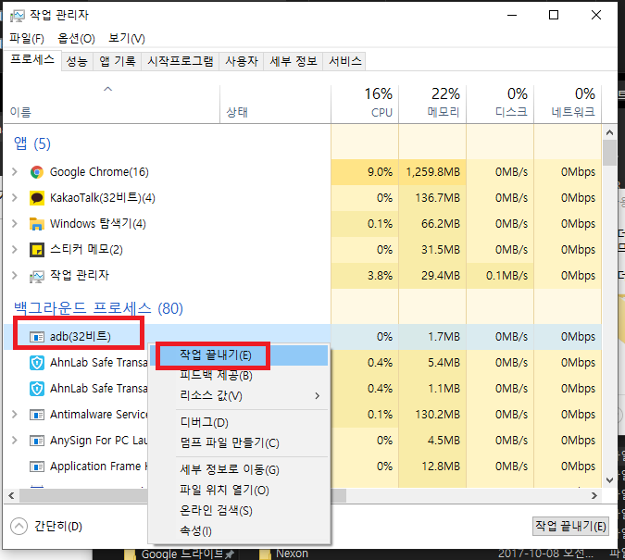Expand the KakaoTalk(32비트)(4) process group
The width and height of the screenshot is (625, 560).
coord(14,198)
